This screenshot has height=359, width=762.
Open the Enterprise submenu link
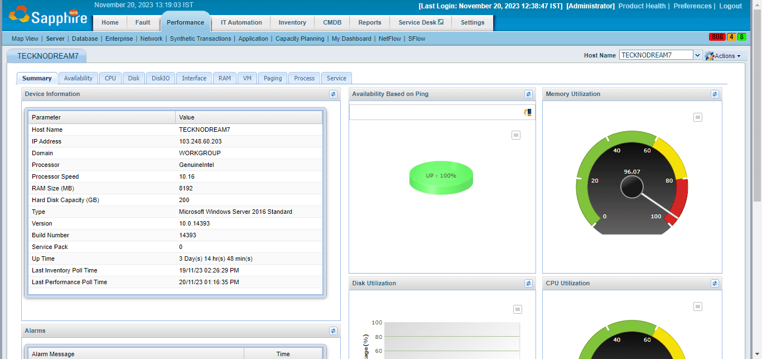119,39
